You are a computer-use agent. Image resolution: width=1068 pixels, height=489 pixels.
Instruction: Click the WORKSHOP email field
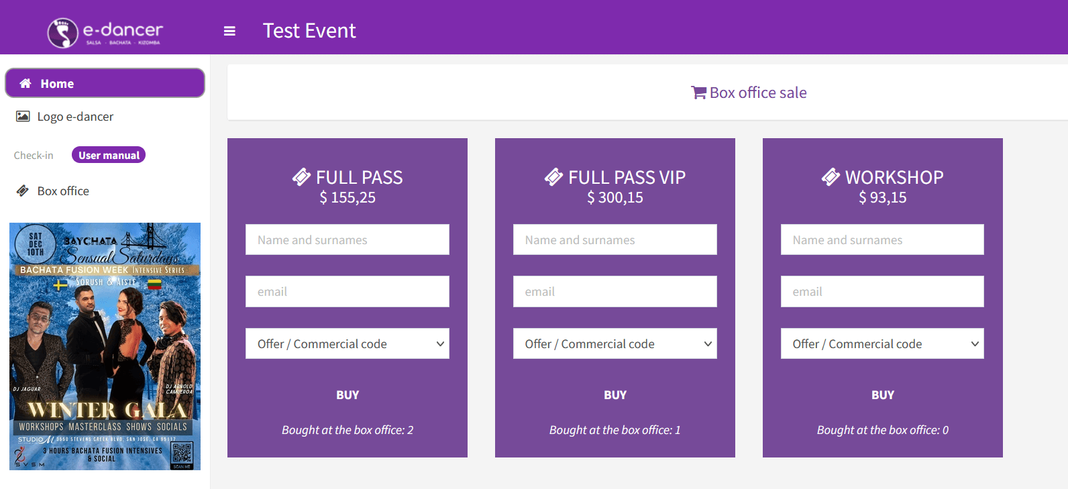click(x=882, y=291)
